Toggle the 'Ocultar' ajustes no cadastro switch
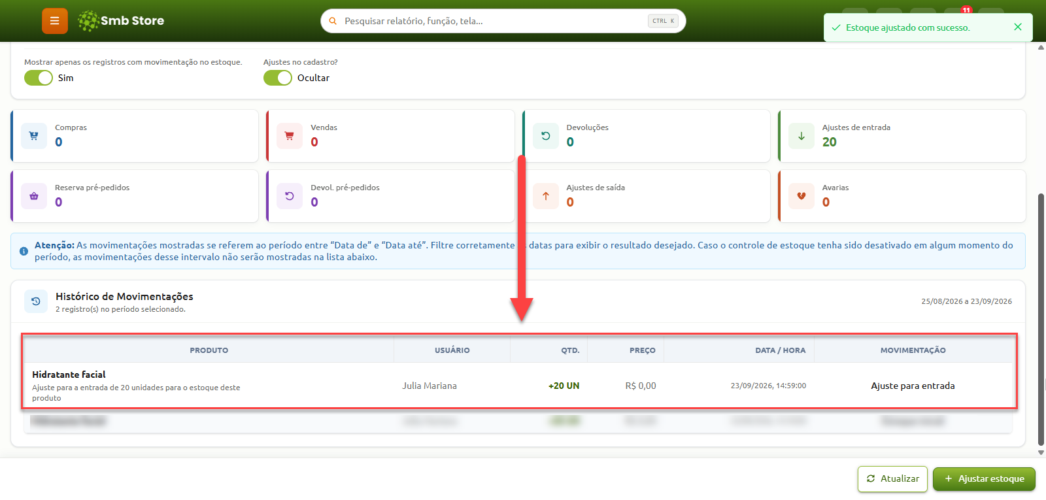Viewport: 1046px width, 500px height. click(278, 78)
